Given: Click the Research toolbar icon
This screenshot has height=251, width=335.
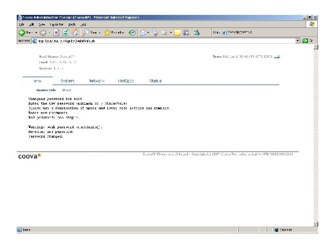Looking at the screenshot, I should [186, 33].
